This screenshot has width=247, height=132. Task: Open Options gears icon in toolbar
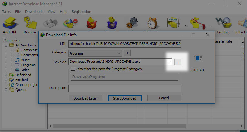click(x=132, y=23)
